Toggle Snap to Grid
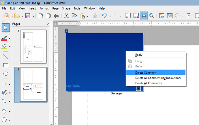199x125 pixels. click(x=136, y=16)
